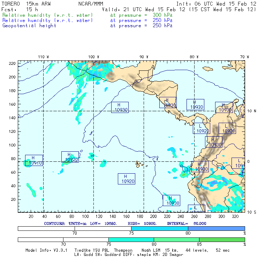Click the '110 W' longitude label
The image size is (258, 258).
pyautogui.click(x=44, y=57)
